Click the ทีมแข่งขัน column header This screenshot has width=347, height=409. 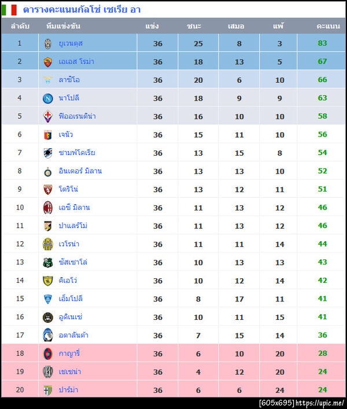tap(63, 27)
